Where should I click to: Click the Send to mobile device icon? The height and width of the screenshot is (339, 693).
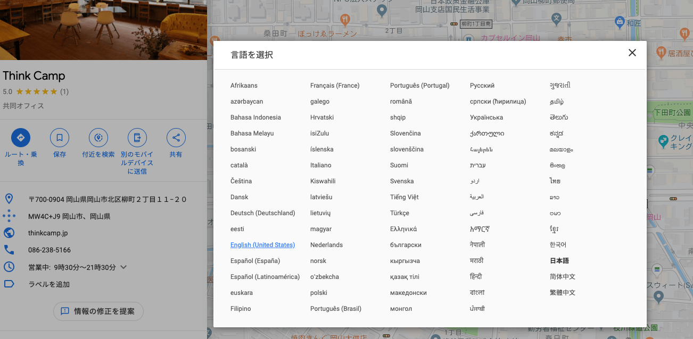click(x=137, y=138)
